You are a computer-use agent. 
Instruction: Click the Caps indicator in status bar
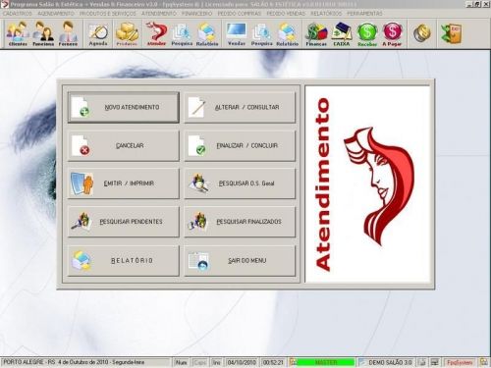200,362
